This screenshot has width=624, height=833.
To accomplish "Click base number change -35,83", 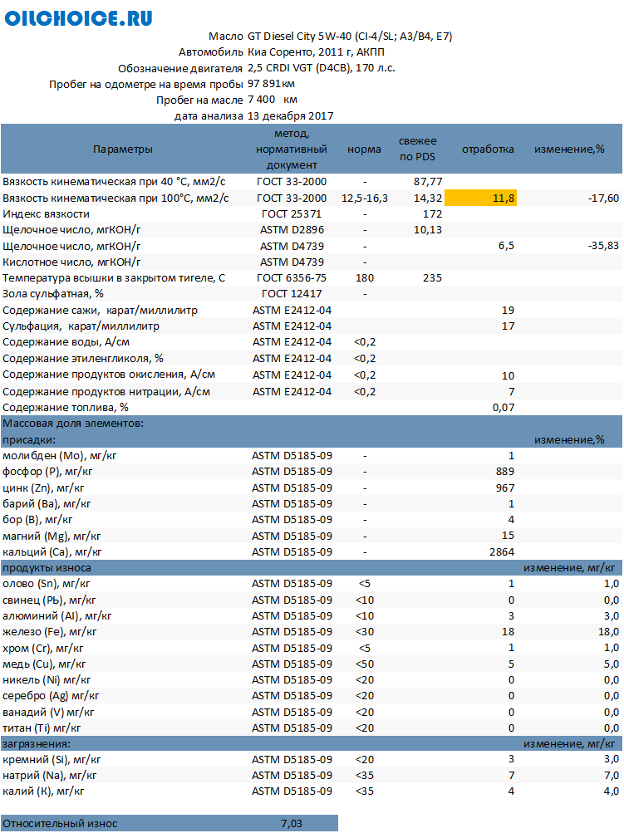I will [x=603, y=246].
